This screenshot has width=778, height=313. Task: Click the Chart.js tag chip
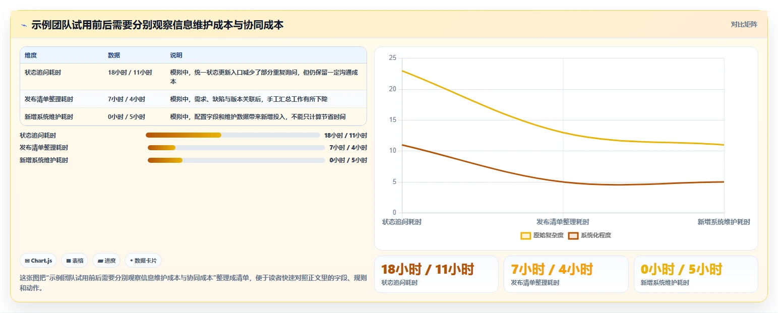coord(39,261)
